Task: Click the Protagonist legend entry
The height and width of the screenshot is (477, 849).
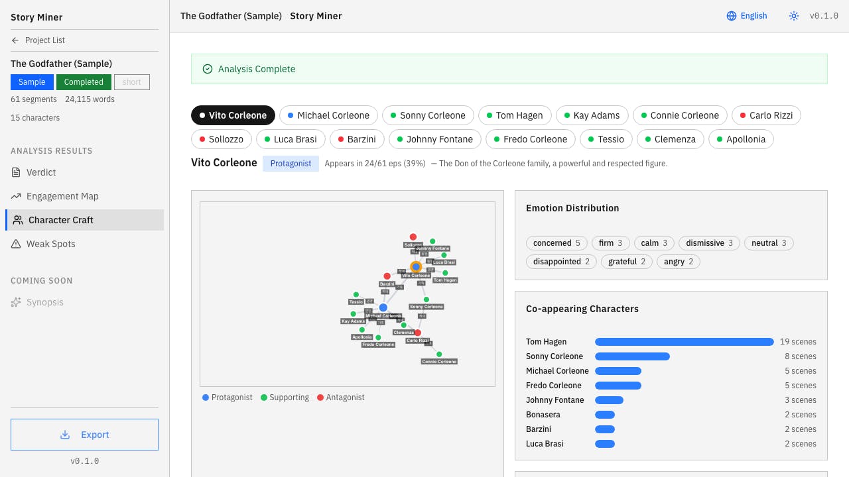Action: (x=228, y=397)
